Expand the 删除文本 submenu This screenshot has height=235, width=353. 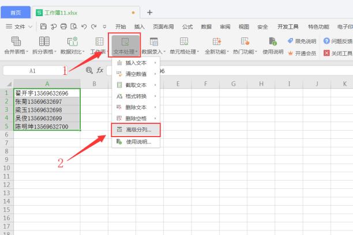(x=155, y=107)
